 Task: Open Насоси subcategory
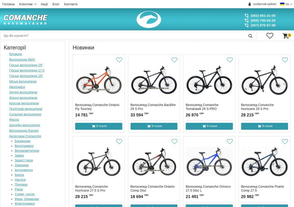[x=20, y=180]
